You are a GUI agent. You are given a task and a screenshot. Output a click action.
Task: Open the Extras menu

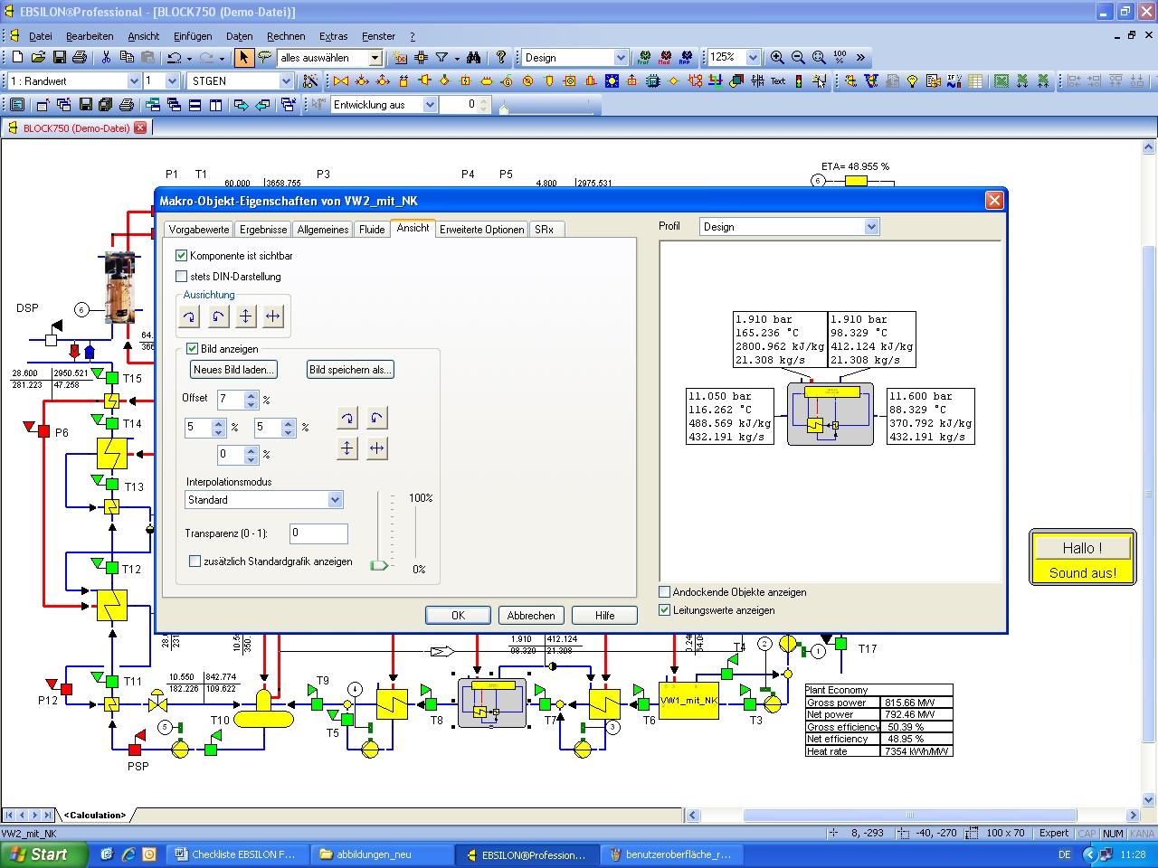click(333, 36)
